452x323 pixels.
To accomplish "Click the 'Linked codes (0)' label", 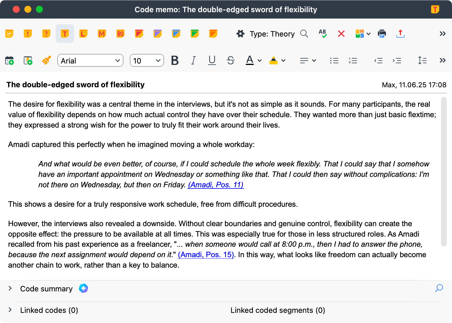I will [49, 310].
